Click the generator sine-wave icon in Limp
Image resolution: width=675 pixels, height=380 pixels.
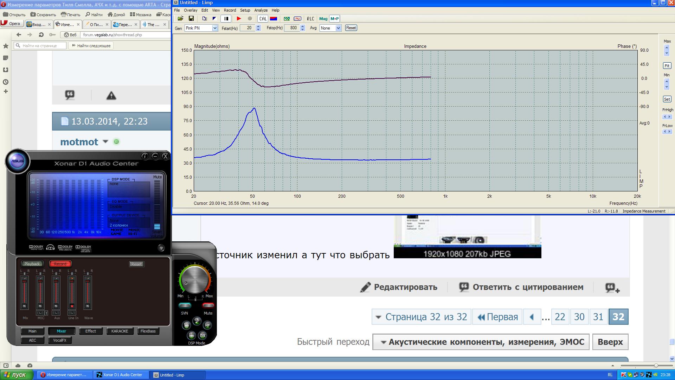(297, 19)
